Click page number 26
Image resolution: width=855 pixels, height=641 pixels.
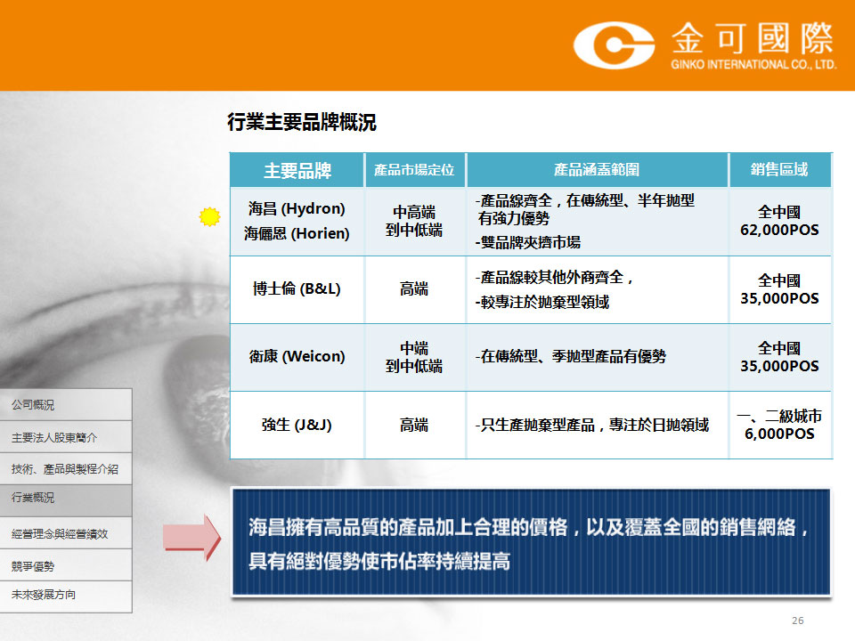click(798, 621)
